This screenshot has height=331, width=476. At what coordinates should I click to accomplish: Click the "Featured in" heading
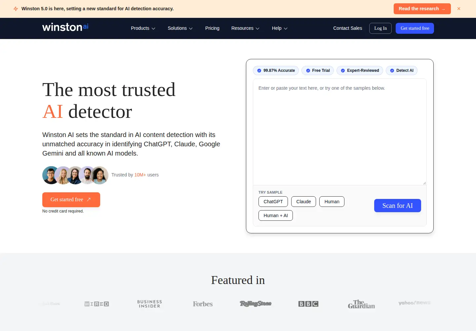coord(238,280)
